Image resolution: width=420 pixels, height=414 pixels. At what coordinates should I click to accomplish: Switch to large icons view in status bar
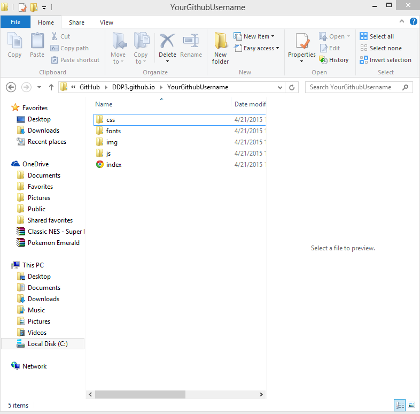coord(411,405)
